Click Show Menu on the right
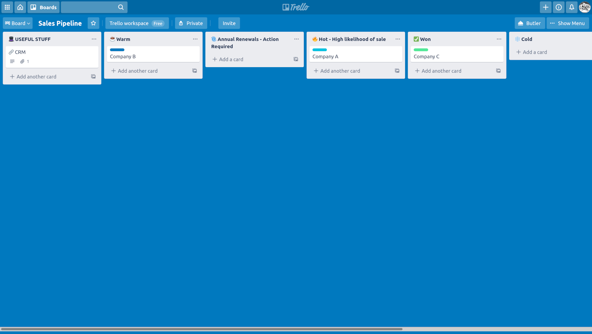The image size is (592, 334). [568, 23]
